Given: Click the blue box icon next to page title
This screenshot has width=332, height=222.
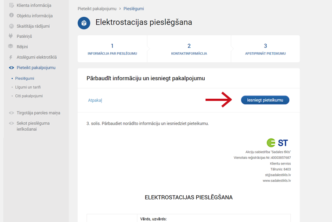Looking at the screenshot, I should click(x=84, y=23).
